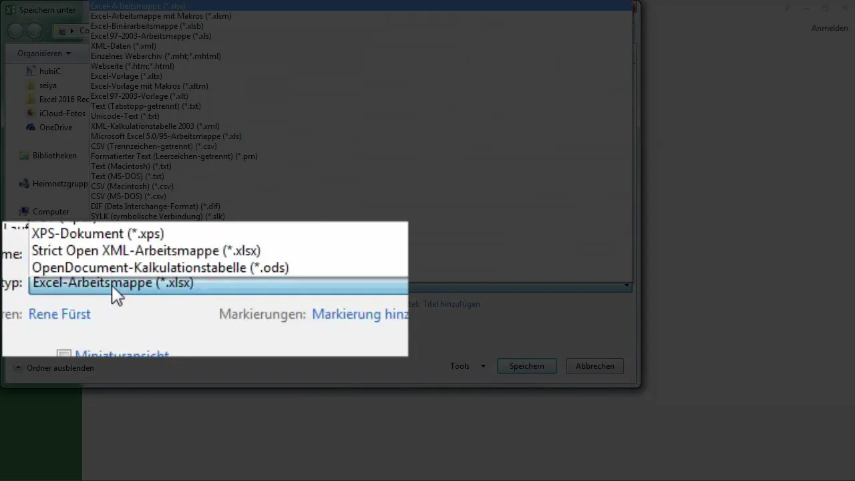
Task: Open the hubiC location in sidebar
Action: (44, 70)
